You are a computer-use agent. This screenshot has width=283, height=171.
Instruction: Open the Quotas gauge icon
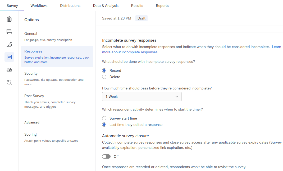(9, 70)
